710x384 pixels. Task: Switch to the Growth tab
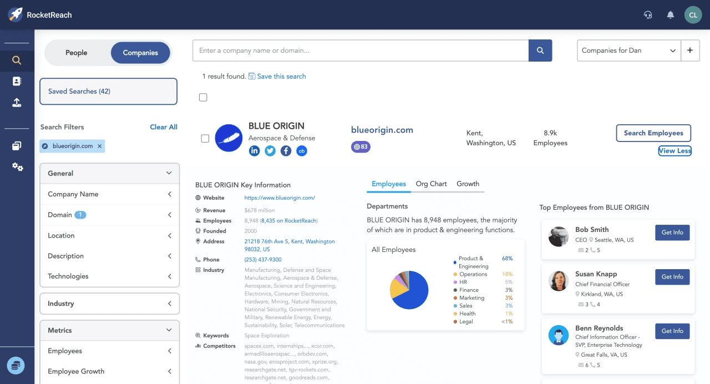468,184
